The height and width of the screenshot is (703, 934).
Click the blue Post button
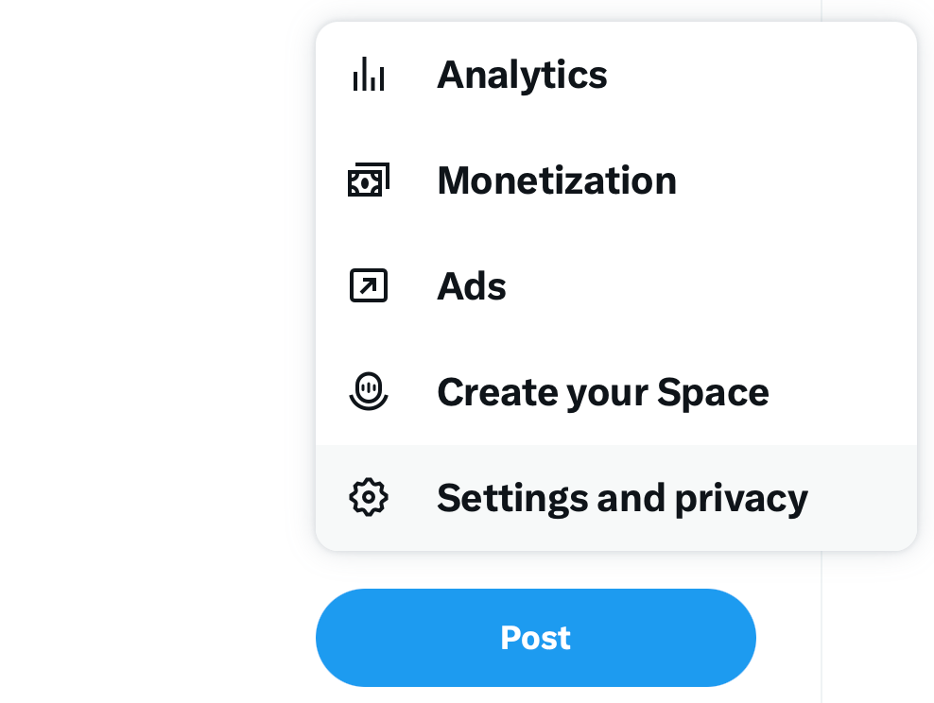[535, 637]
